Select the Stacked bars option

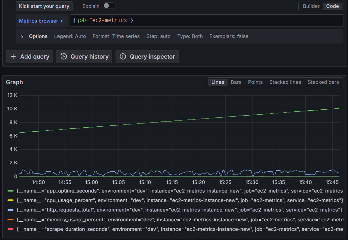(323, 82)
